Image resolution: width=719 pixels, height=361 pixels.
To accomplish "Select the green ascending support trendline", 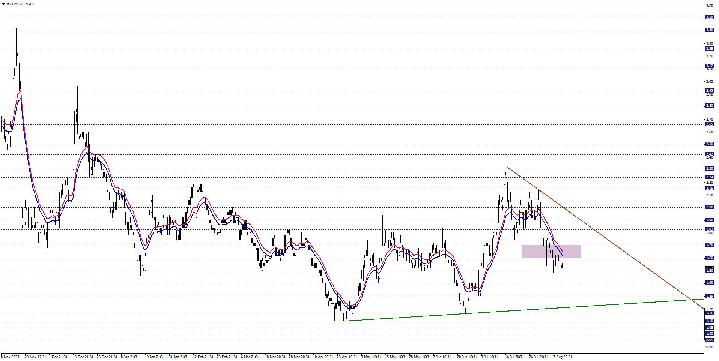I will coord(523,310).
